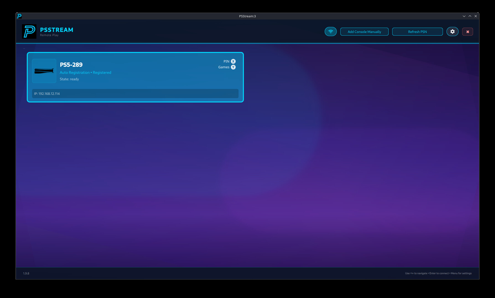Click the State: ready status text
The image size is (495, 298).
[x=69, y=79]
